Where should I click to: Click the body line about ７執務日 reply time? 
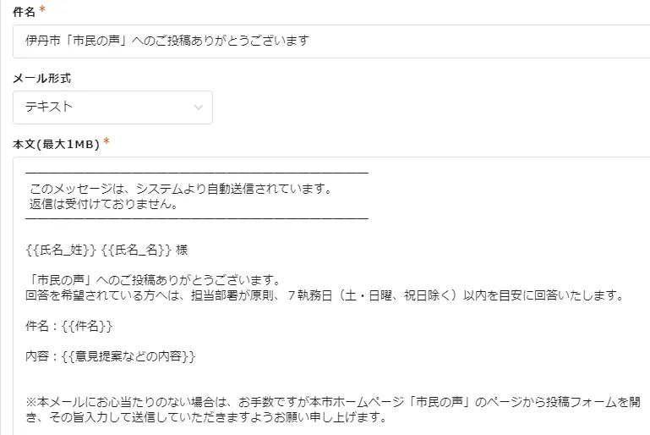coord(325,295)
